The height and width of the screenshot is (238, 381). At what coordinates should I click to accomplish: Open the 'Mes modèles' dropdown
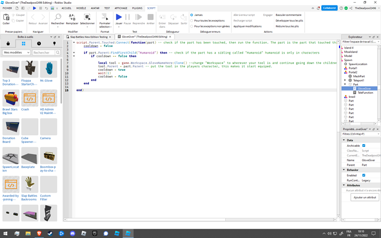click(x=16, y=52)
